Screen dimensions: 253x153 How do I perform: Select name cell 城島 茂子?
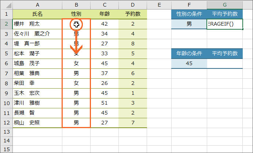tap(37, 63)
